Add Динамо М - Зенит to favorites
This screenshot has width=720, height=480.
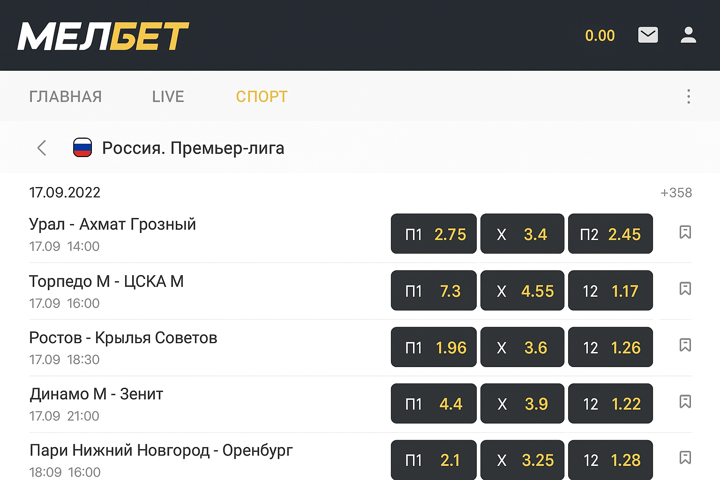coord(685,402)
